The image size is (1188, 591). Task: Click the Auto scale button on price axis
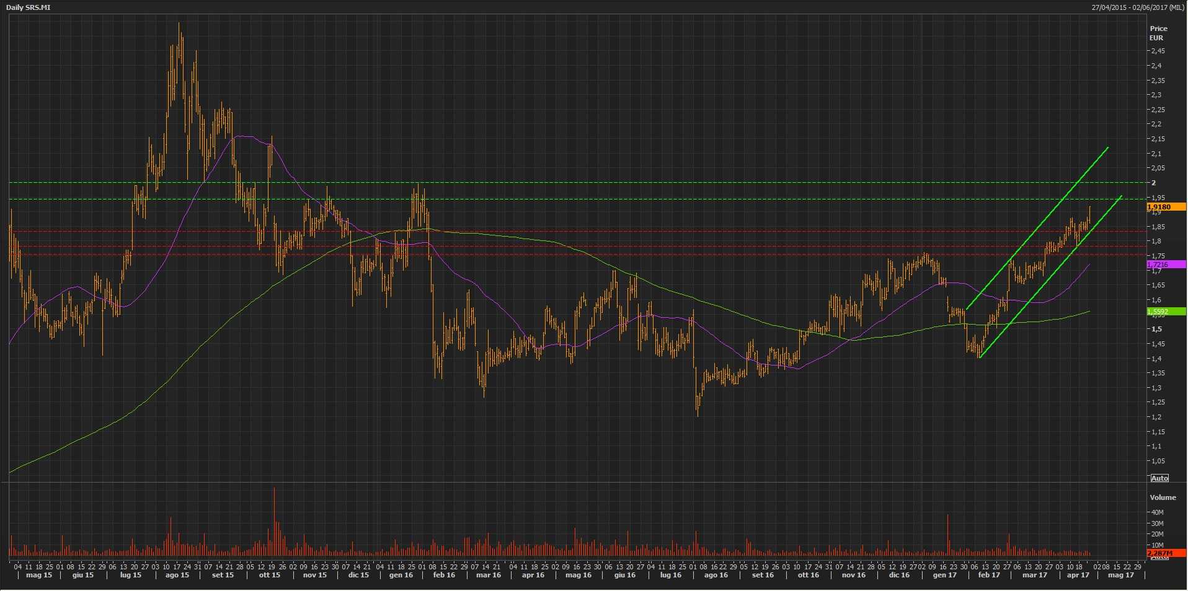[1159, 478]
